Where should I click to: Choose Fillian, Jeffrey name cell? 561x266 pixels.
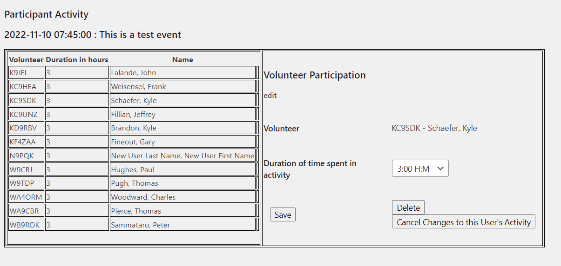(182, 114)
